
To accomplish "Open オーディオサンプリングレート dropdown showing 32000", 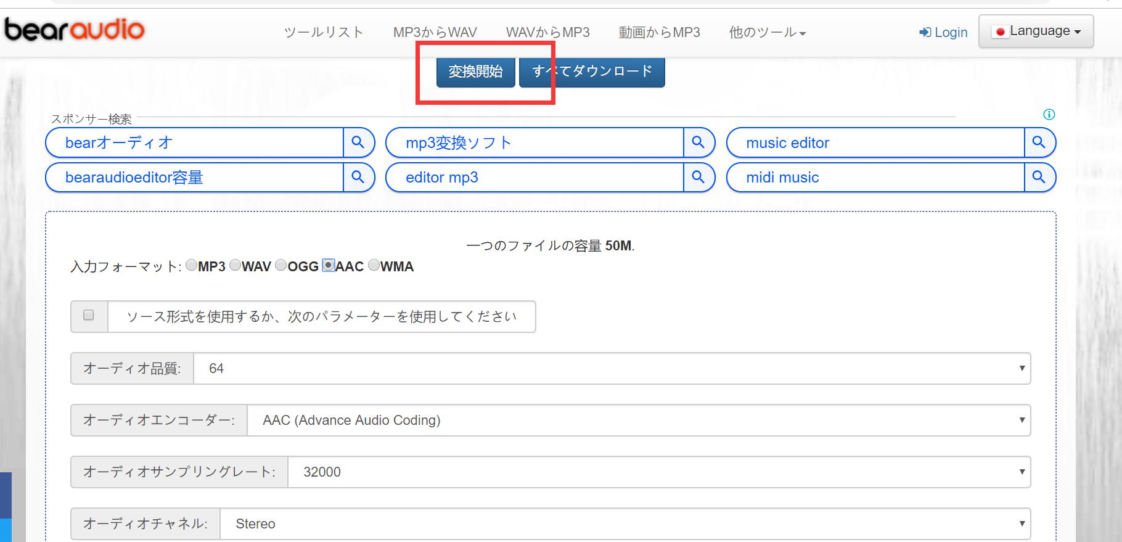I will click(659, 472).
